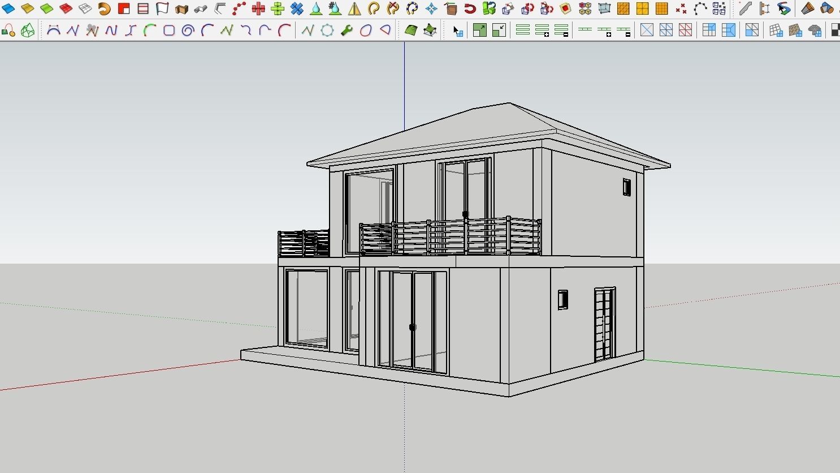Click the green expand selection arrow icon

coord(479,31)
